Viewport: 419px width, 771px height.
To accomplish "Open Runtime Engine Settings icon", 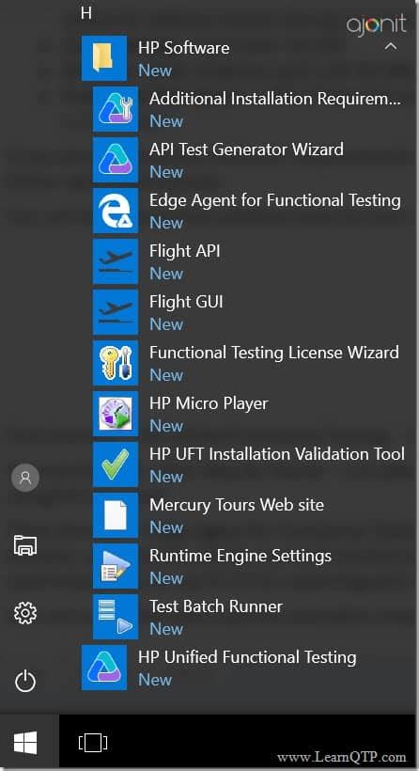I will point(116,565).
